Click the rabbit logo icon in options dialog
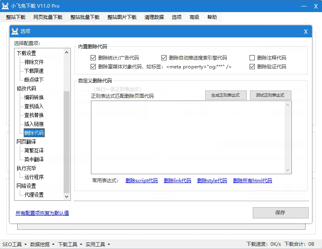Image resolution: width=322 pixels, height=249 pixels. click(15, 31)
